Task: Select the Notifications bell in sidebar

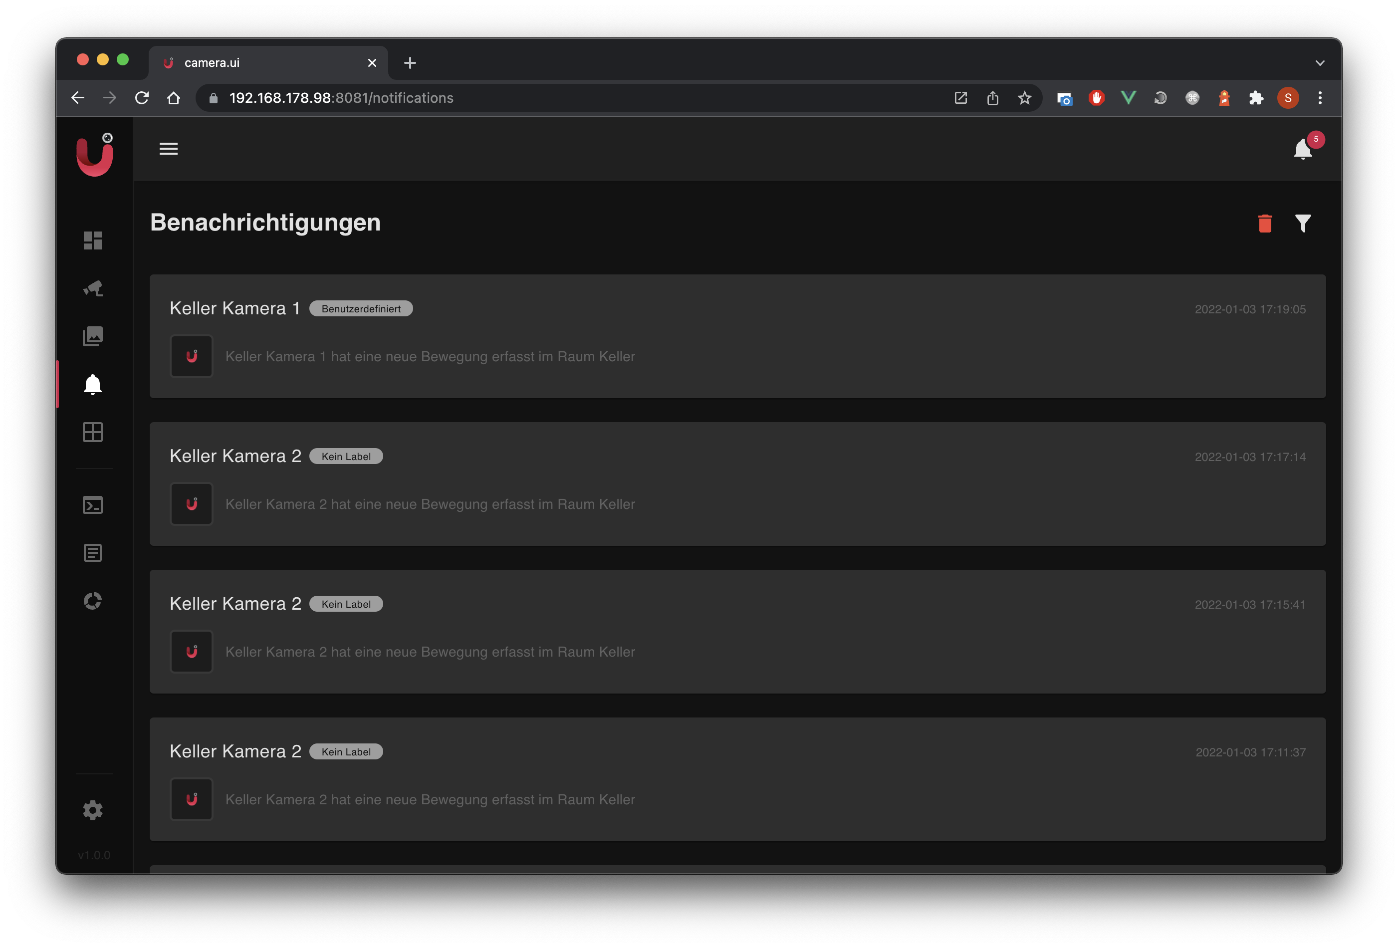Action: tap(93, 384)
